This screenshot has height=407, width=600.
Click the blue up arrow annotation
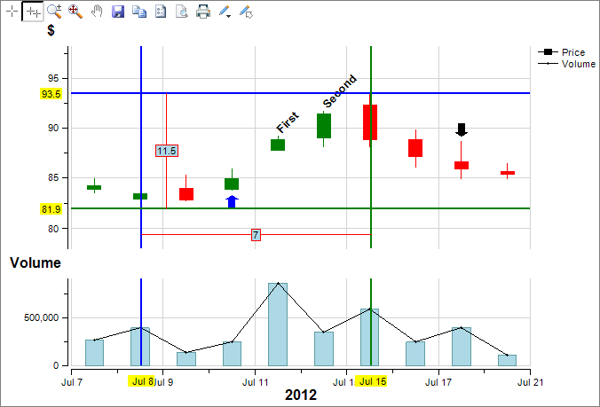point(232,201)
